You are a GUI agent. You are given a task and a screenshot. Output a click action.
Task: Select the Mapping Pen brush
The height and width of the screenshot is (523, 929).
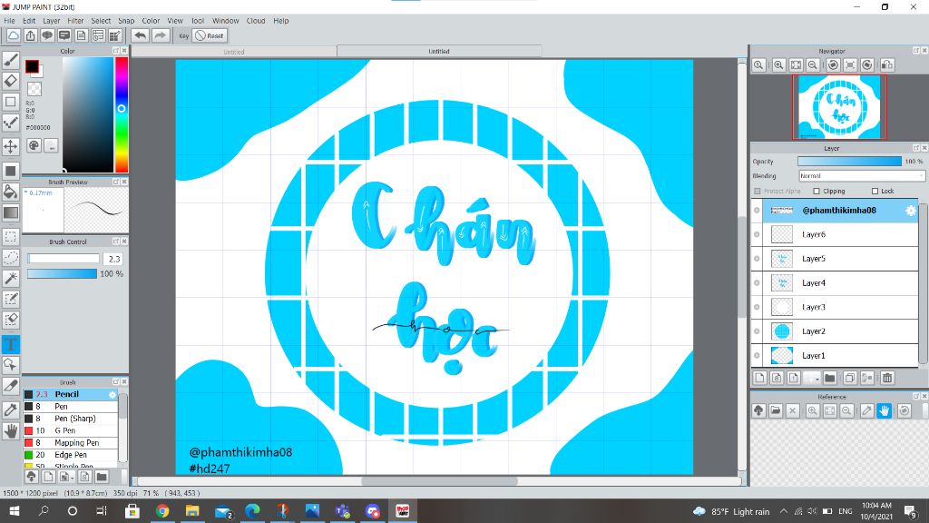tap(71, 443)
